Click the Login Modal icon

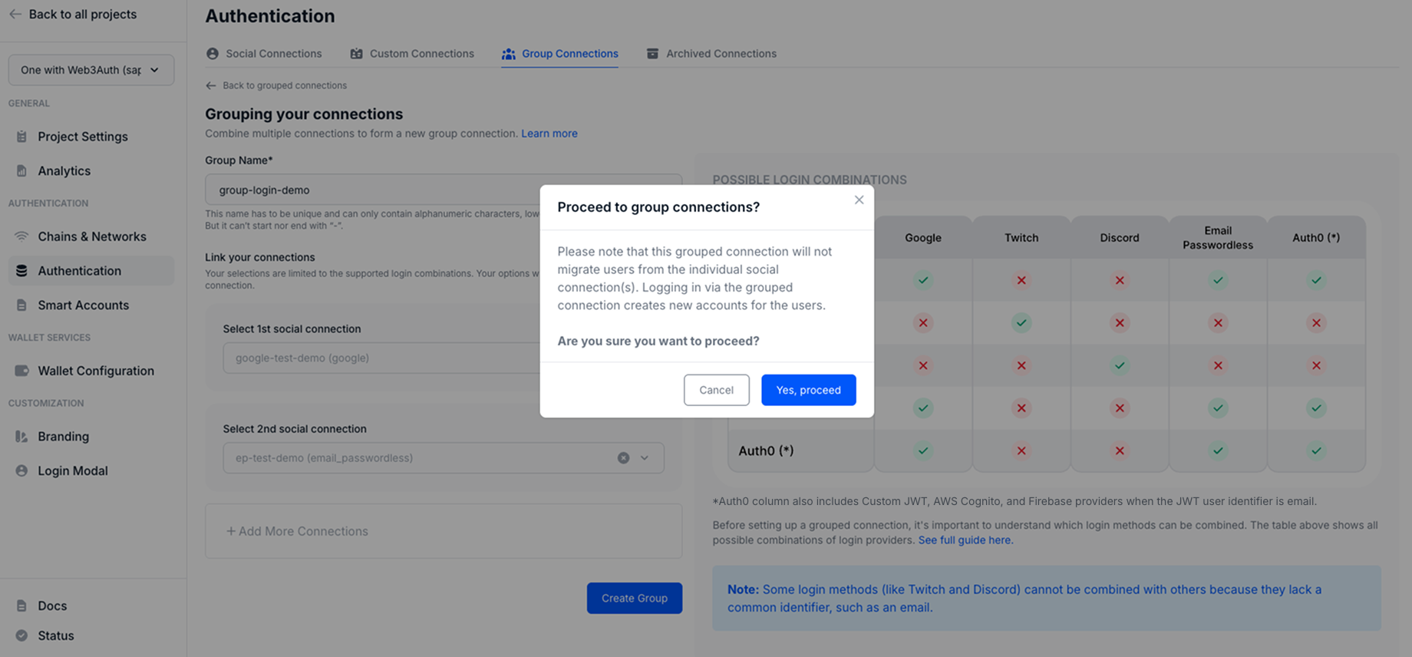21,471
